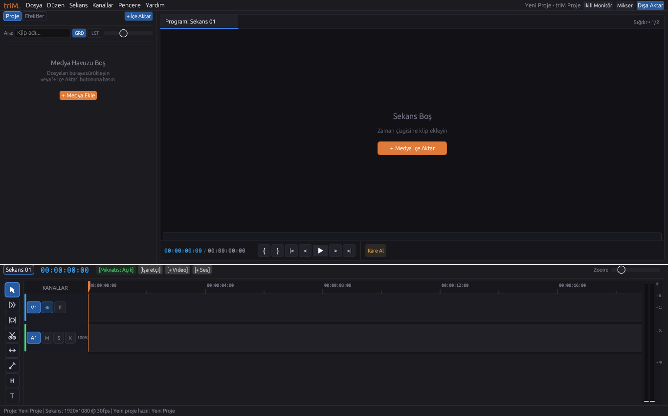The width and height of the screenshot is (668, 416).
Task: Click the Kare Al button
Action: (x=376, y=251)
